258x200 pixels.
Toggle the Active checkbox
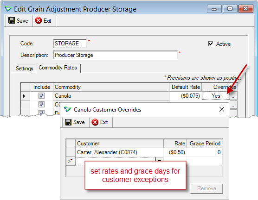211,44
